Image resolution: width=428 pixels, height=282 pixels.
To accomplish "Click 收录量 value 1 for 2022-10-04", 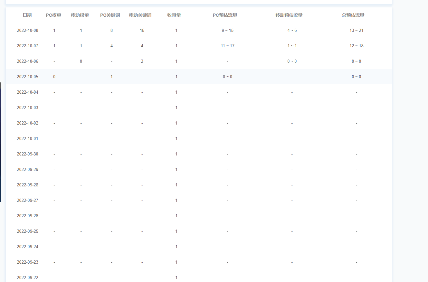I will coord(176,92).
